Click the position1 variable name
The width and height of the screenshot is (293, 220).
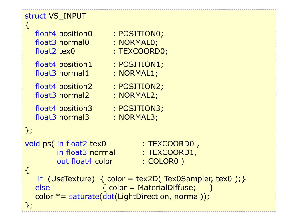pos(76,65)
